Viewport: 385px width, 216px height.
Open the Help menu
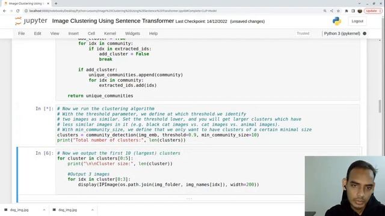pos(153,34)
